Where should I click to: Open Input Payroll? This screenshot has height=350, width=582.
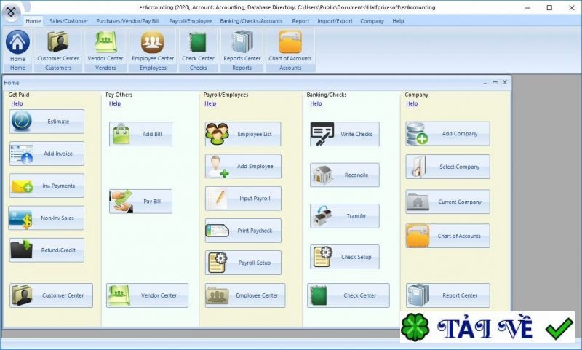(x=243, y=199)
